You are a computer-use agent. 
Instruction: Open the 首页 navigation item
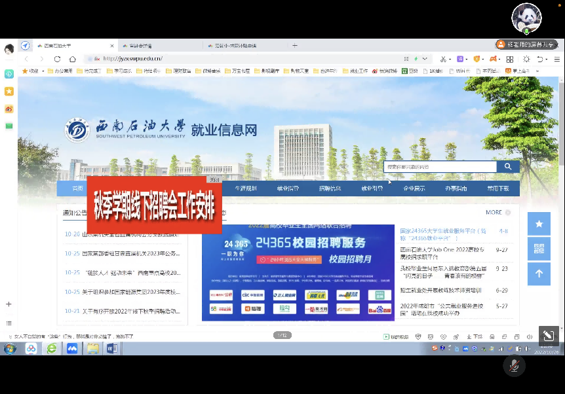77,188
